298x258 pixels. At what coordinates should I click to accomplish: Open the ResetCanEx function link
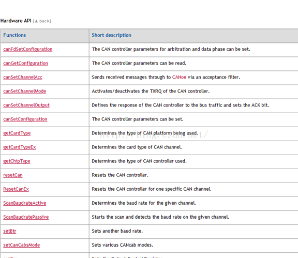click(x=16, y=189)
